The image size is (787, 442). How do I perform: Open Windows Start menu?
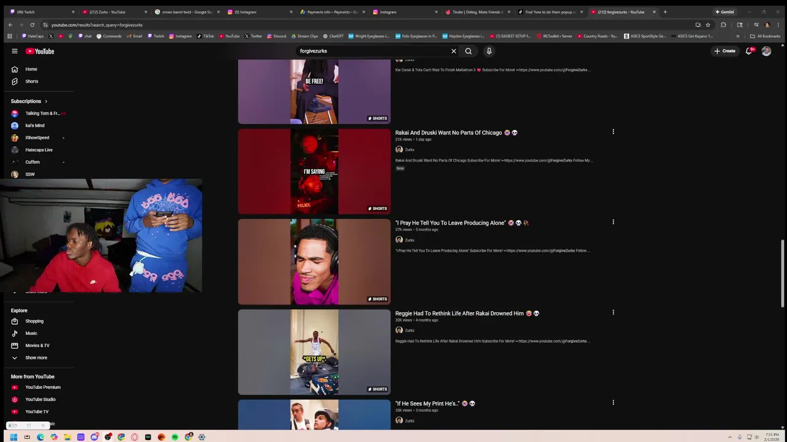pyautogui.click(x=14, y=437)
